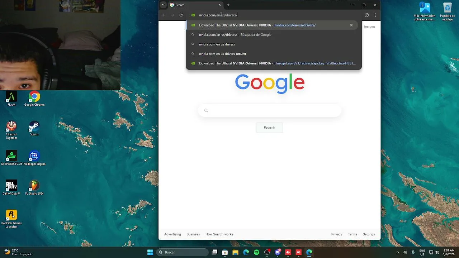The height and width of the screenshot is (258, 459).
Task: Open Spotify from the taskbar
Action: [x=256, y=252]
